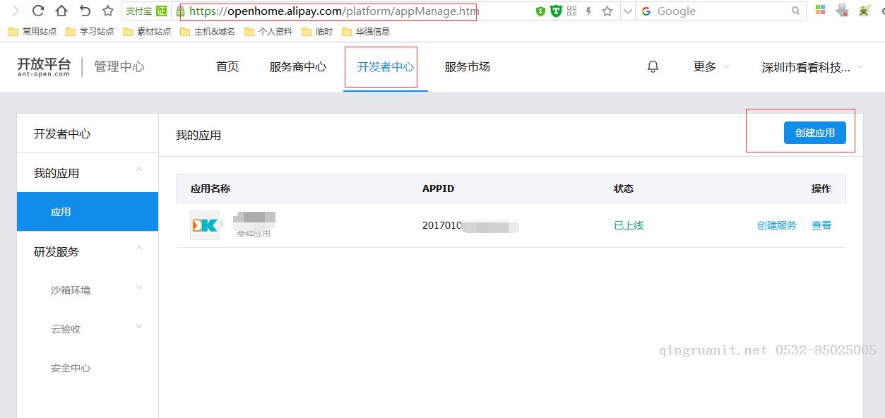Click the 状态 column header

pyautogui.click(x=624, y=189)
